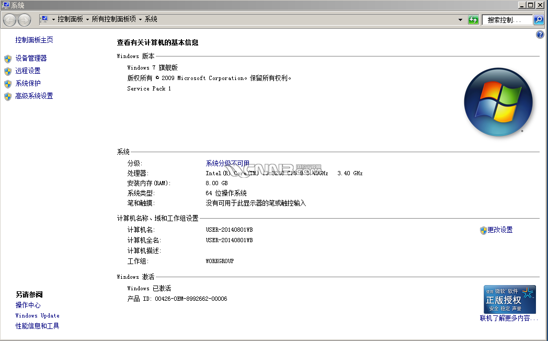Screen dimensions: 548x341
Task: Click processor value Intel Core i3-3240
Action: coord(284,173)
